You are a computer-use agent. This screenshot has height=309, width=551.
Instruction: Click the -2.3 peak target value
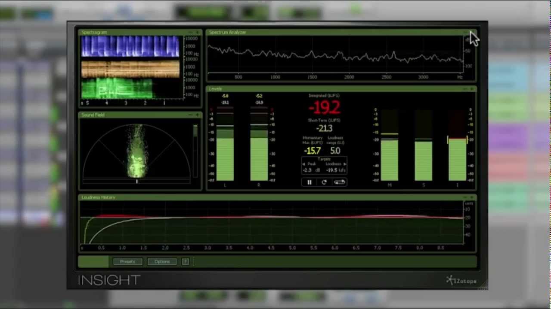pyautogui.click(x=307, y=170)
